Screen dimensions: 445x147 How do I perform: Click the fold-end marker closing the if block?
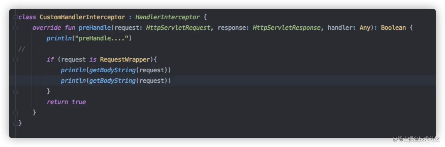point(15,91)
